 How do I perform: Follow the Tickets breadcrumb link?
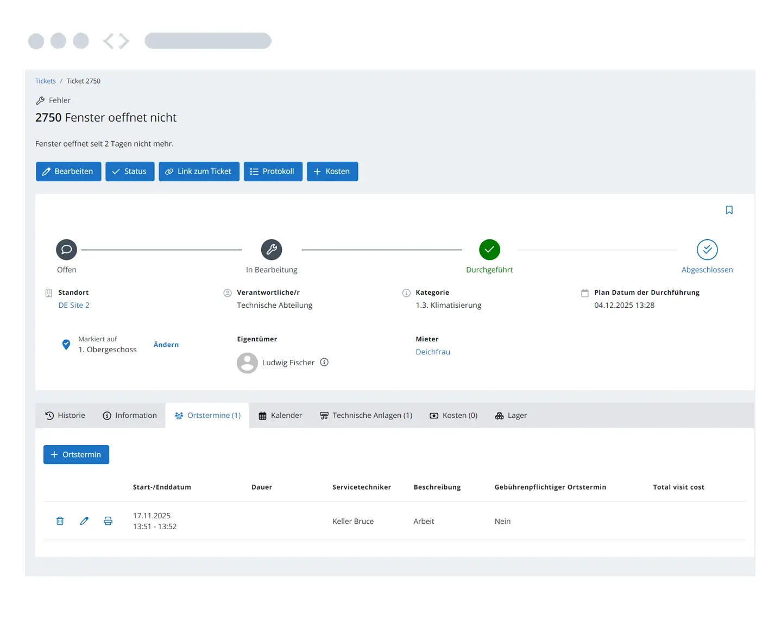pyautogui.click(x=46, y=81)
